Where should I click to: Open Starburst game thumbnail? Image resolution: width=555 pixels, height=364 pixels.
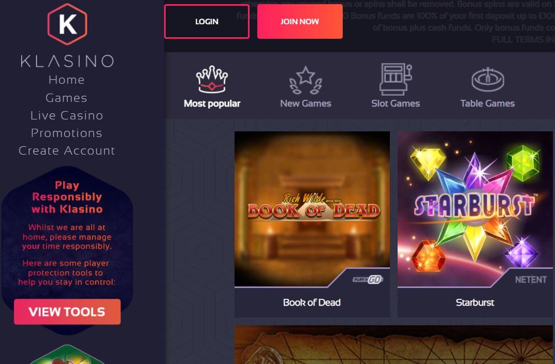pyautogui.click(x=475, y=209)
